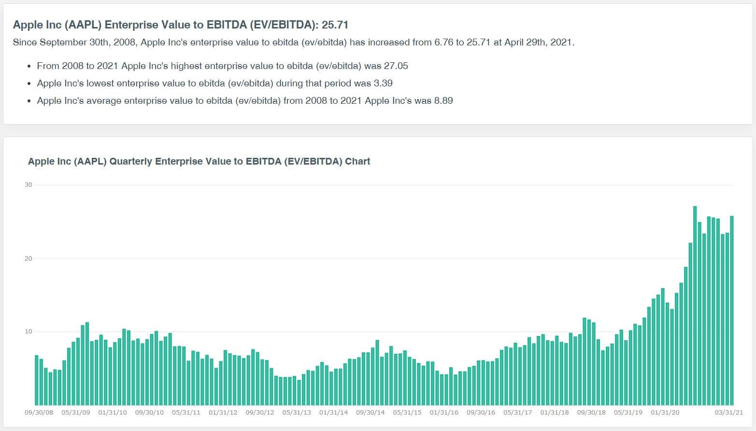The height and width of the screenshot is (431, 756).
Task: Click the x-axis date 09/30/14
Action: (371, 413)
